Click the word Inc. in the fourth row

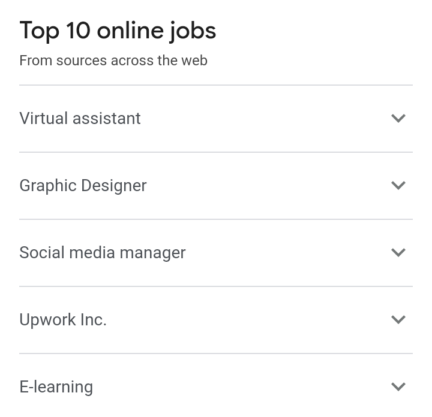[x=94, y=320]
